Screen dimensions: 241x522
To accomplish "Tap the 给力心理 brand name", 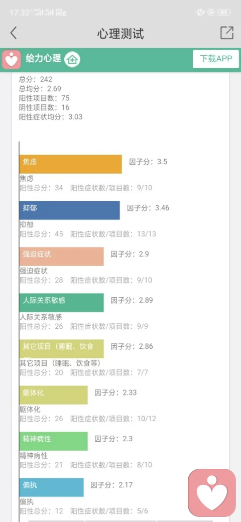I will point(43,59).
